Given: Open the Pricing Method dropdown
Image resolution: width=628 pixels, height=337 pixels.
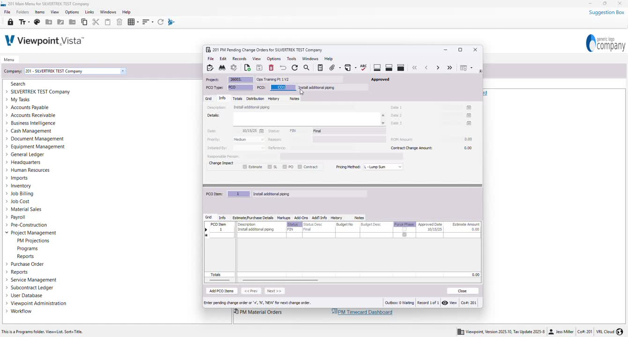Looking at the screenshot, I should [400, 167].
